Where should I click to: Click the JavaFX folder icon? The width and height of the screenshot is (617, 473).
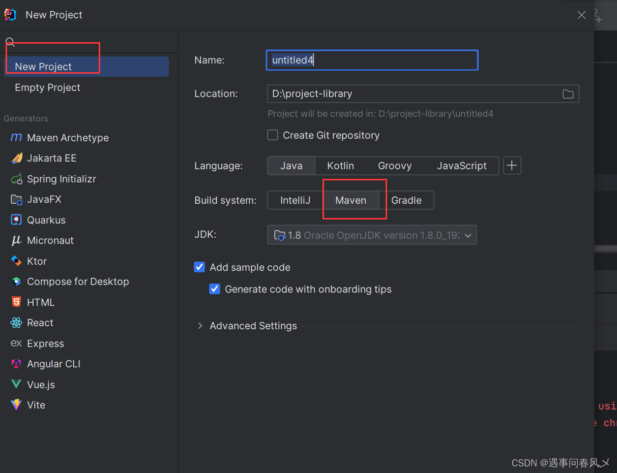click(x=17, y=199)
